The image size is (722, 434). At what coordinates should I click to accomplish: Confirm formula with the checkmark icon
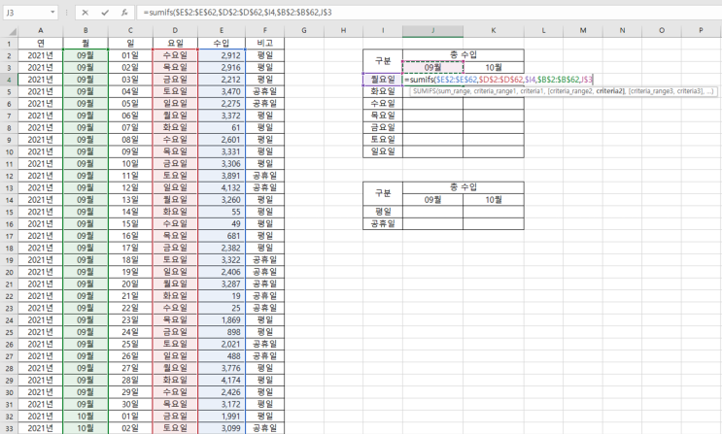click(105, 13)
